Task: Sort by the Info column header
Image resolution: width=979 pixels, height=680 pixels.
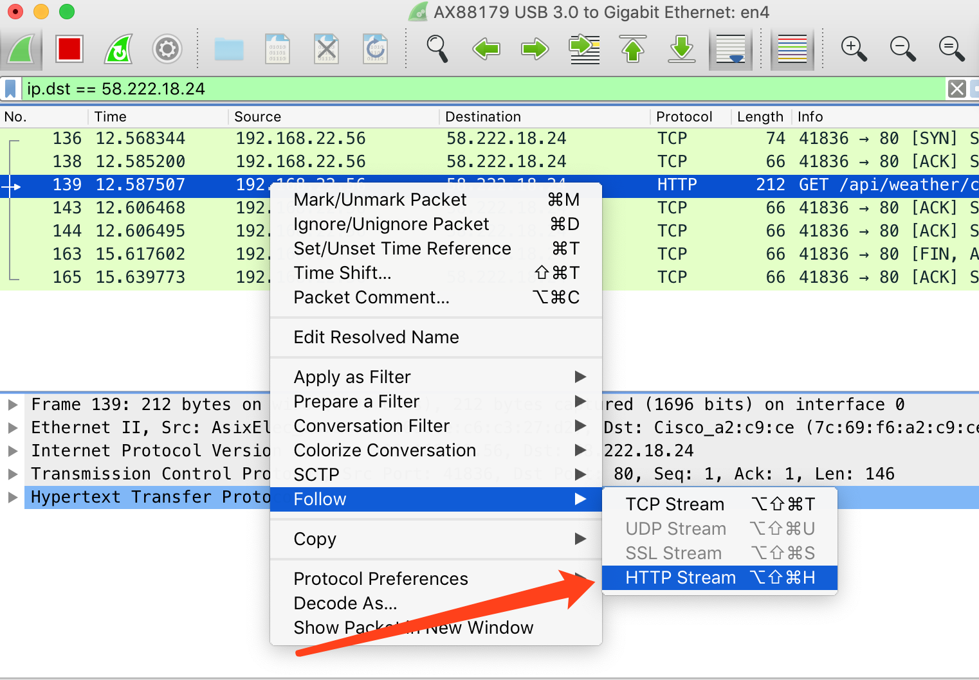Action: pyautogui.click(x=885, y=116)
